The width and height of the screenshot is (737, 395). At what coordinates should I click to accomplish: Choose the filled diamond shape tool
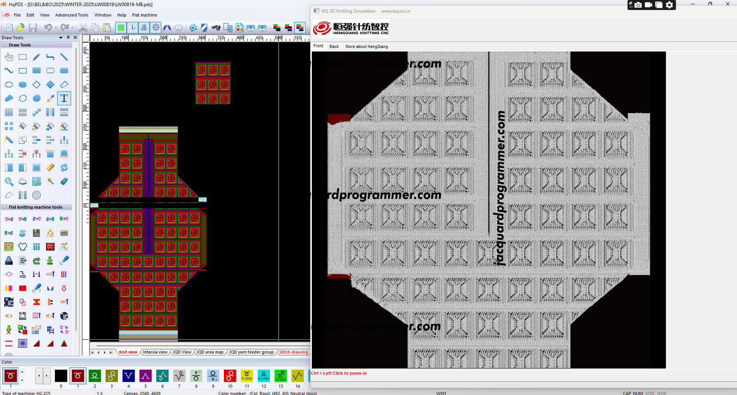pos(50,85)
